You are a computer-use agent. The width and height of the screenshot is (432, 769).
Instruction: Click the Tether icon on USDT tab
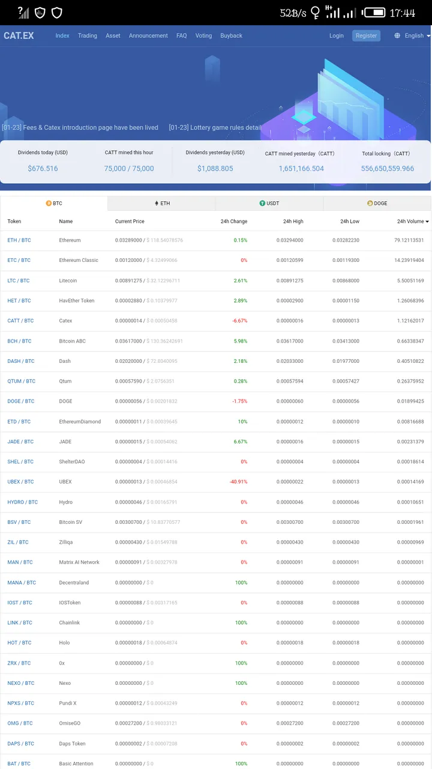262,203
